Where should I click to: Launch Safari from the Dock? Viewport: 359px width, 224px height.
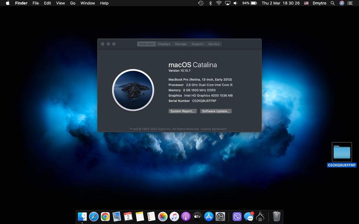click(x=94, y=216)
